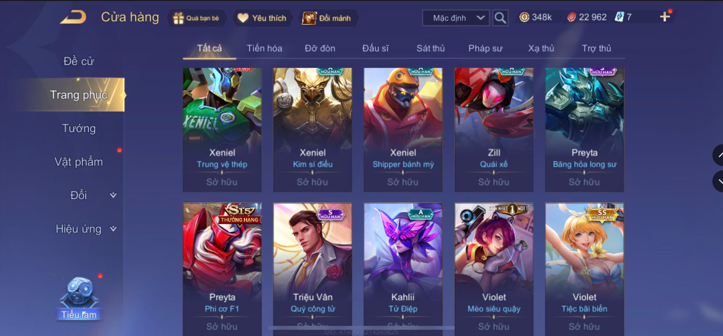The image size is (723, 336).
Task: Open Quà bạn bè gift button
Action: [197, 18]
